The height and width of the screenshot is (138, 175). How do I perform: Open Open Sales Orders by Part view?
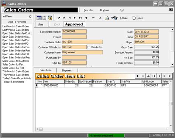coord(16,40)
